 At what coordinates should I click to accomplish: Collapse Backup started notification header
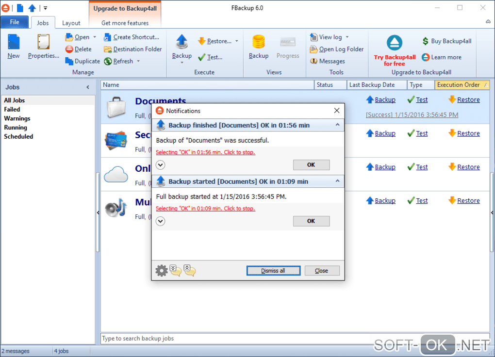coord(337,181)
